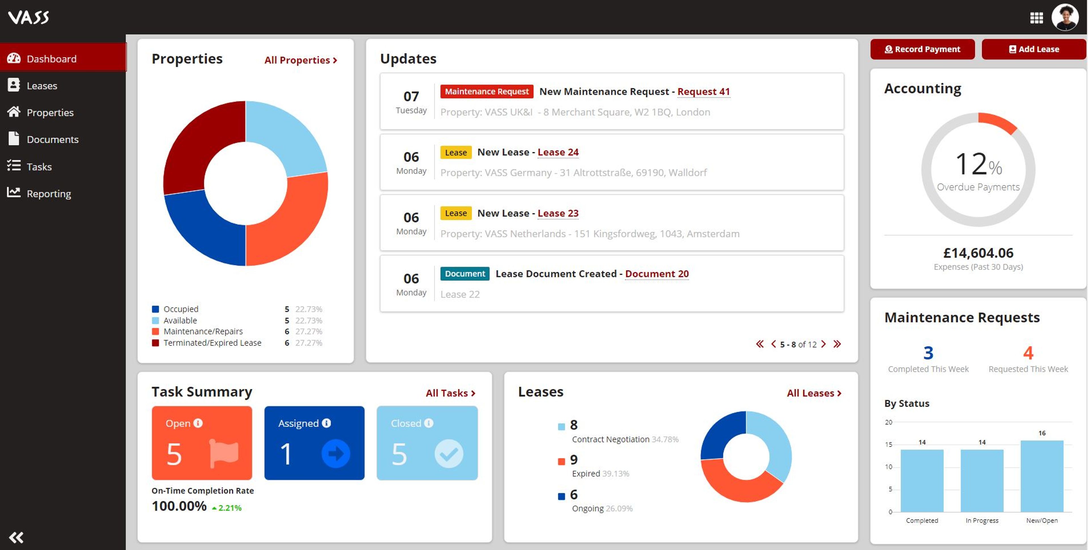Click the Open tasks flag icon
The width and height of the screenshot is (1088, 550).
point(224,454)
